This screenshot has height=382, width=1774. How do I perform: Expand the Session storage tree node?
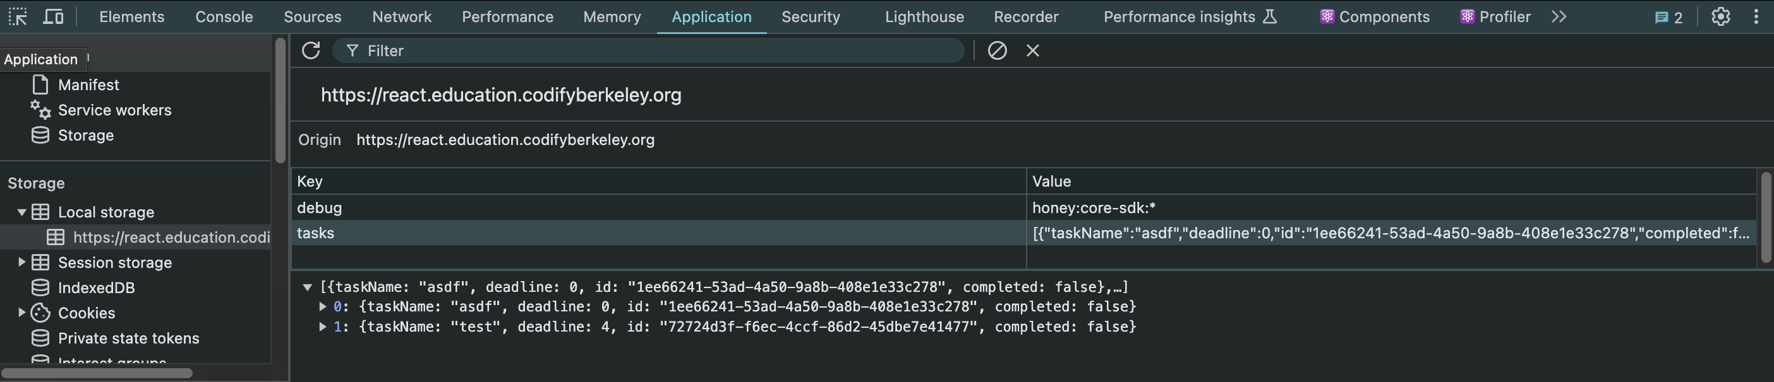(x=21, y=262)
